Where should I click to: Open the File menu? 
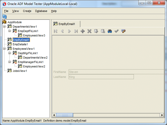point(6,11)
